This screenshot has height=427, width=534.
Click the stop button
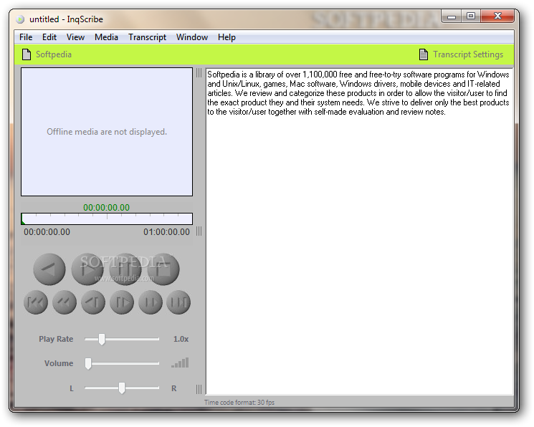[x=163, y=269]
